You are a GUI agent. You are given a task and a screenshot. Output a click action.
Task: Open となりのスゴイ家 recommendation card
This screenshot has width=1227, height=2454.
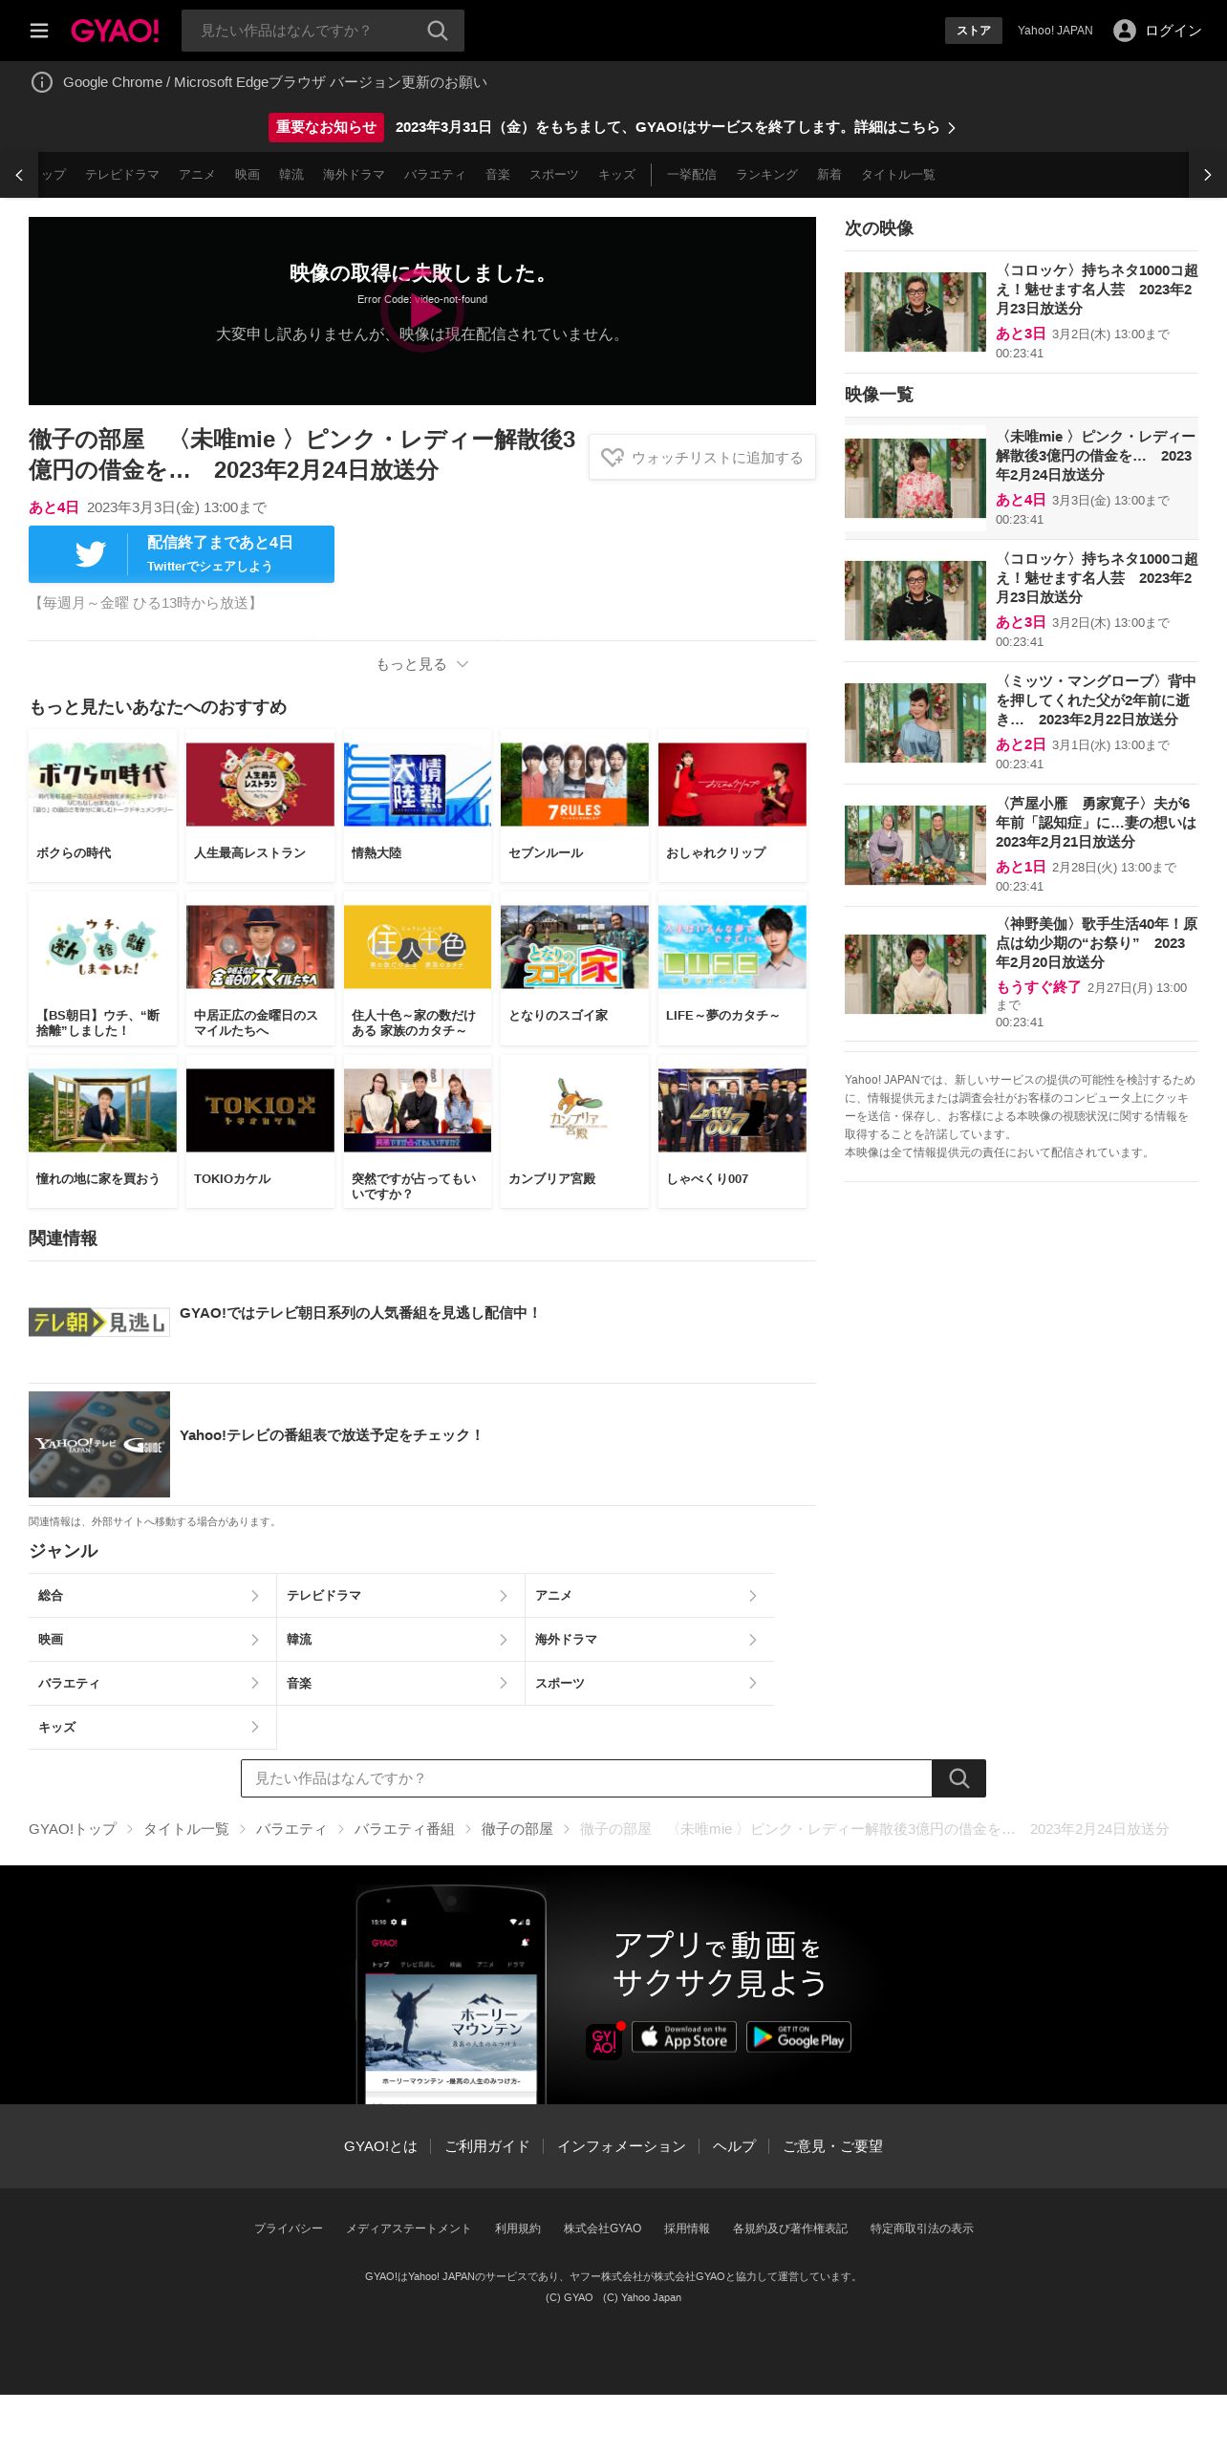[x=574, y=968]
